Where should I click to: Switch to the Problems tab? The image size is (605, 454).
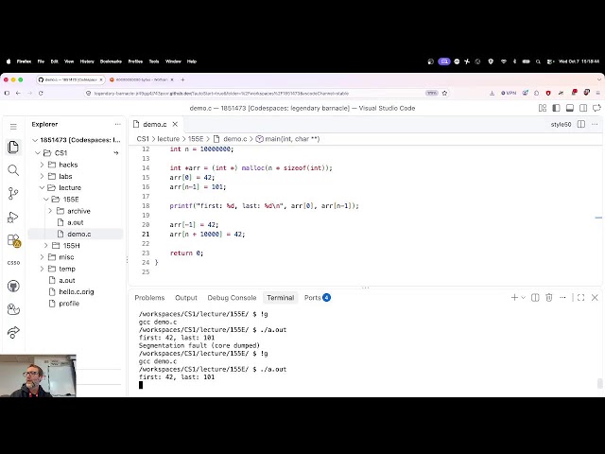pyautogui.click(x=149, y=298)
